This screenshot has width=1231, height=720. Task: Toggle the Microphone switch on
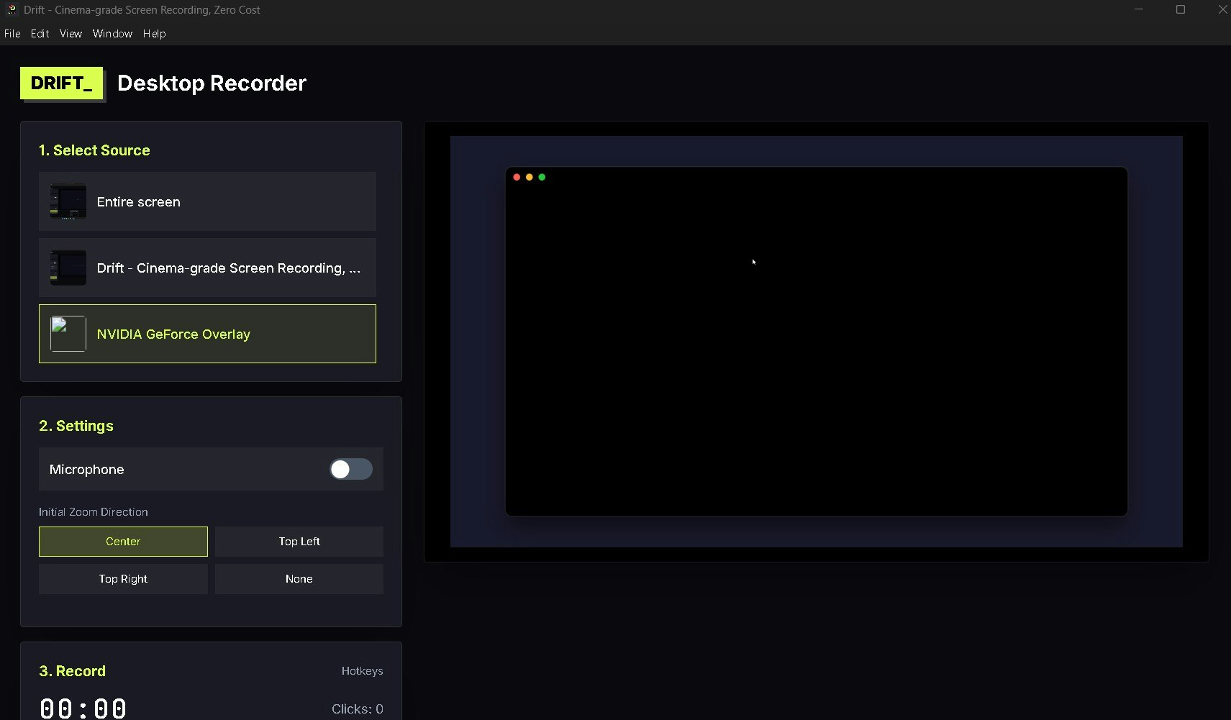point(351,469)
